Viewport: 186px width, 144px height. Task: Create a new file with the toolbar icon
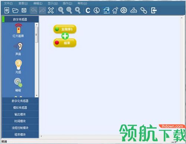point(7,10)
